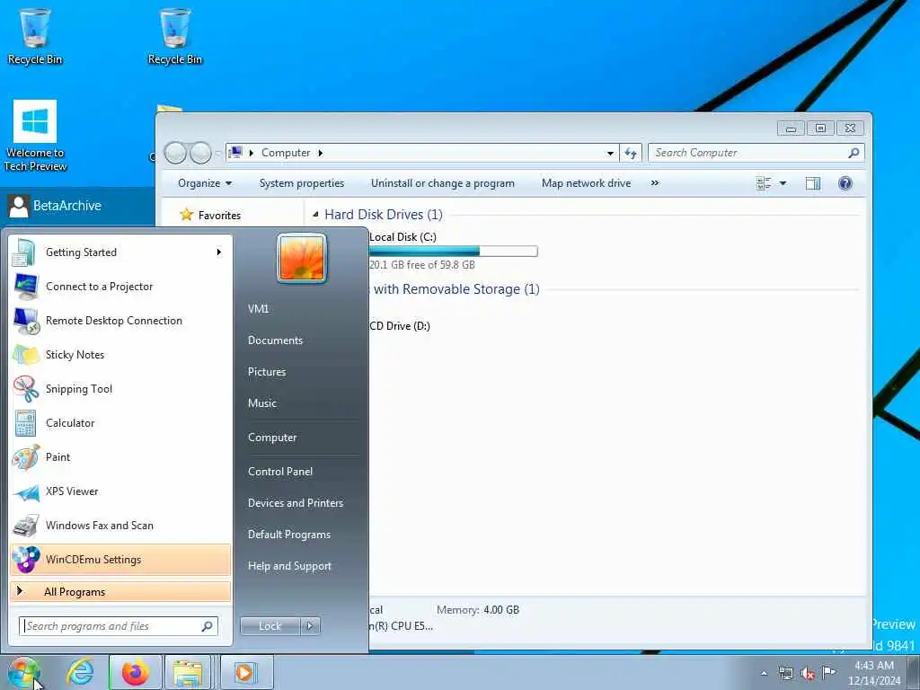Screen dimensions: 920x690
Task: Click the muted volume tray icon
Action: (x=808, y=674)
